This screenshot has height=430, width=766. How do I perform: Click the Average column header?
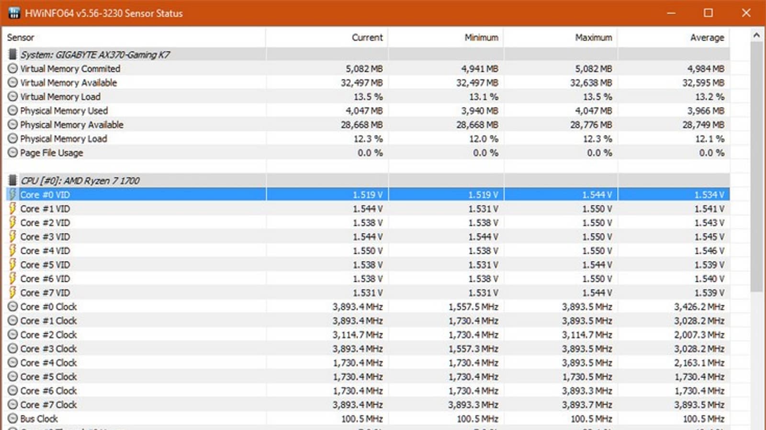[x=707, y=37]
